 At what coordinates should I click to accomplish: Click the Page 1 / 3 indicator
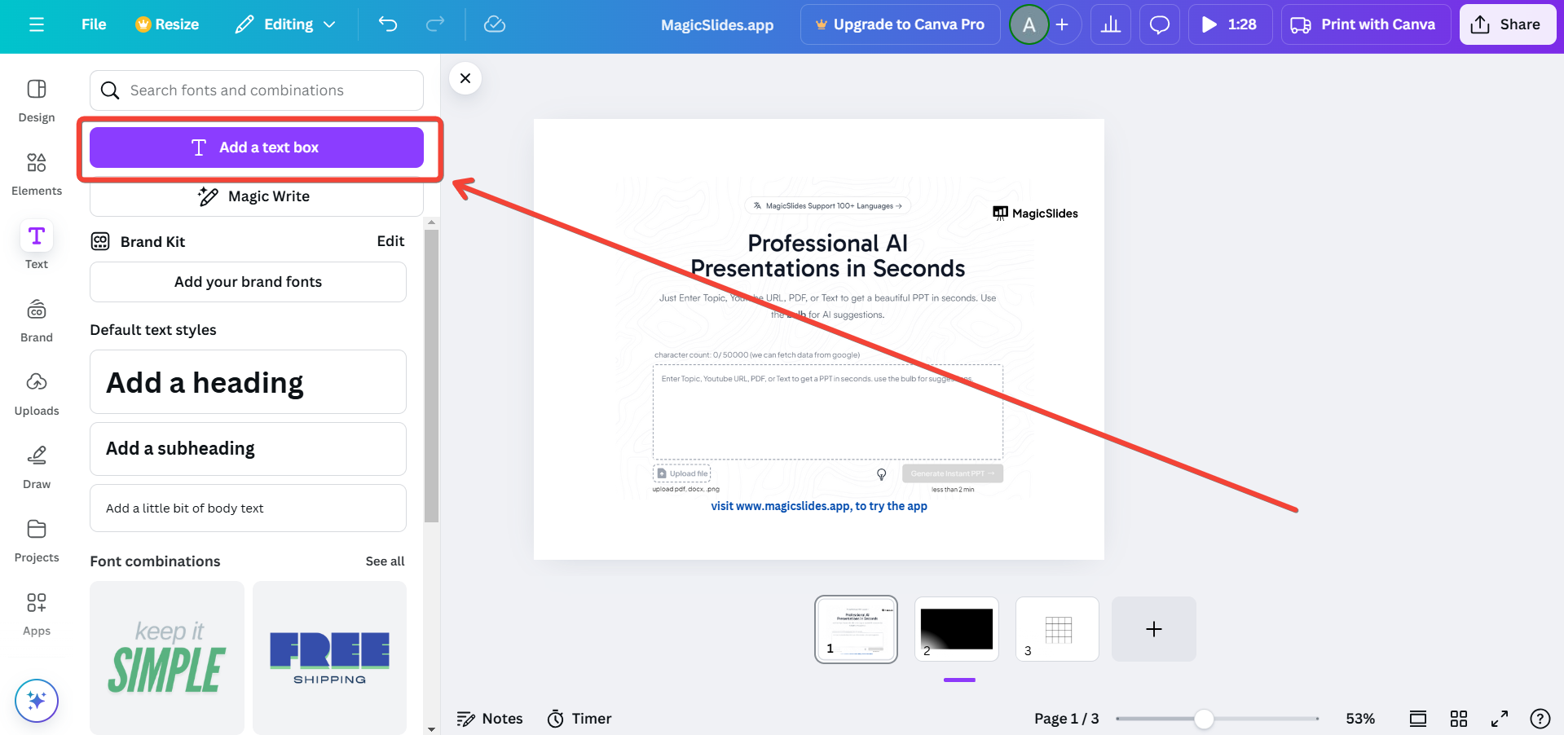[1067, 719]
